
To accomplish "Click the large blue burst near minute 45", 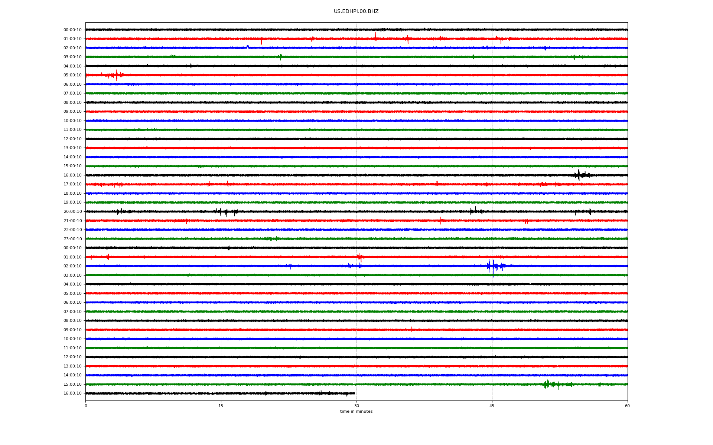I will coord(493,266).
